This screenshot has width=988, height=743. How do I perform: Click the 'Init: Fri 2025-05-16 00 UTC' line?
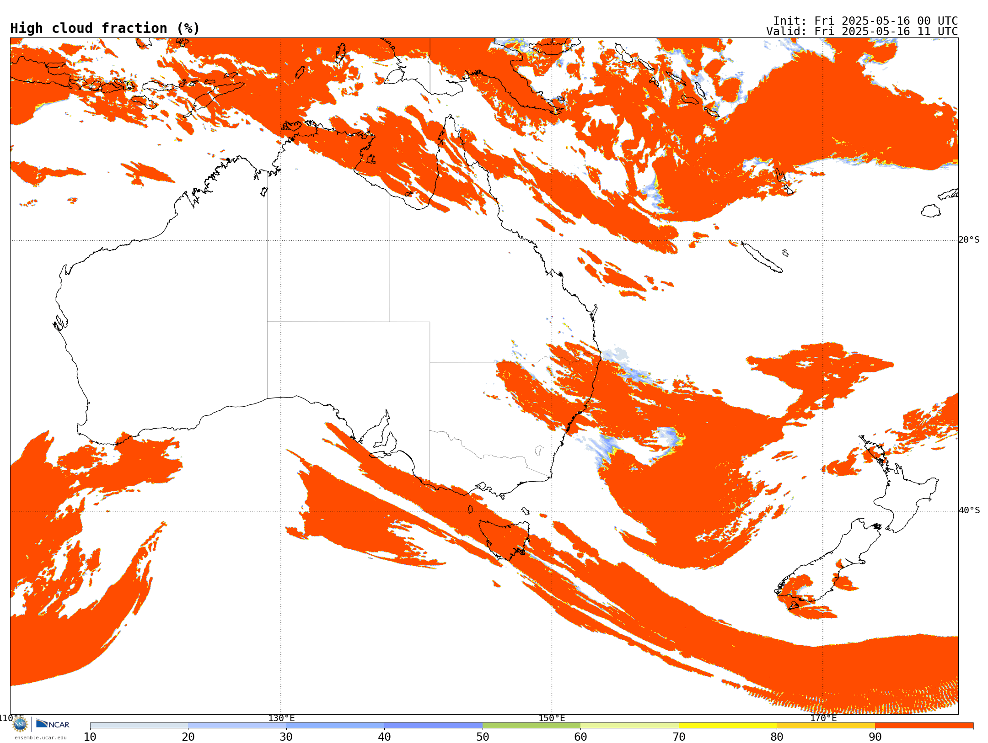coord(865,21)
